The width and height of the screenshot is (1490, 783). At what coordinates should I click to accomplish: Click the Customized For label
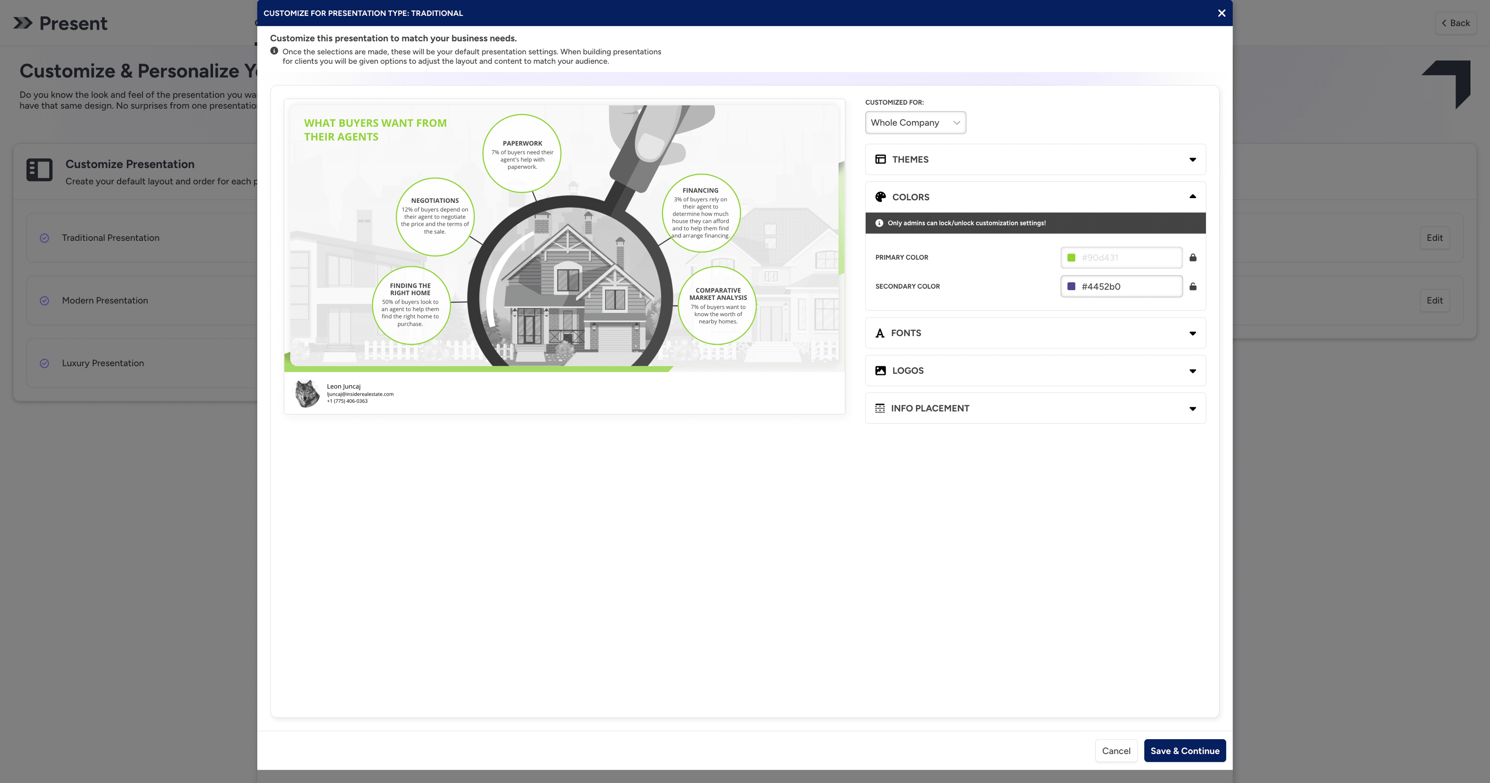[894, 102]
